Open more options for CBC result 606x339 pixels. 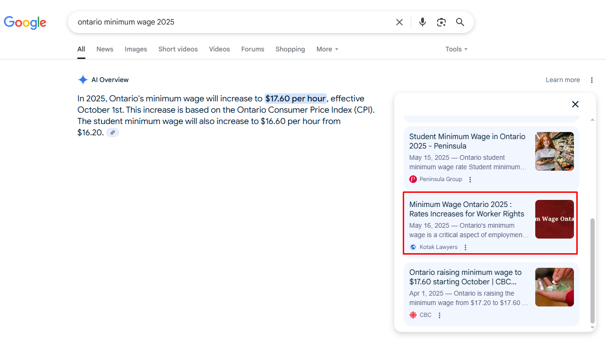point(440,315)
